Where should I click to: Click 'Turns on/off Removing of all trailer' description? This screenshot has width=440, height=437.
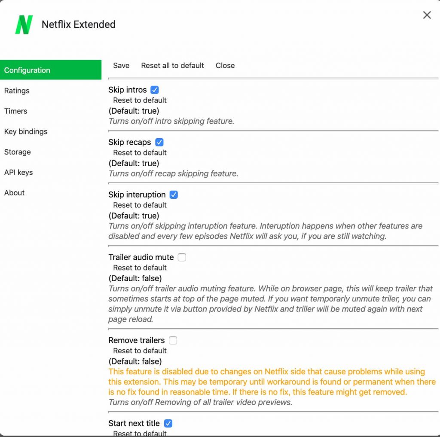coord(200,402)
